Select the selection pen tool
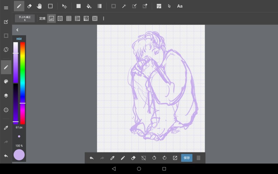This screenshot has width=278, height=174. (134, 6)
